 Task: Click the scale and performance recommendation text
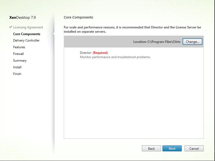(x=132, y=29)
